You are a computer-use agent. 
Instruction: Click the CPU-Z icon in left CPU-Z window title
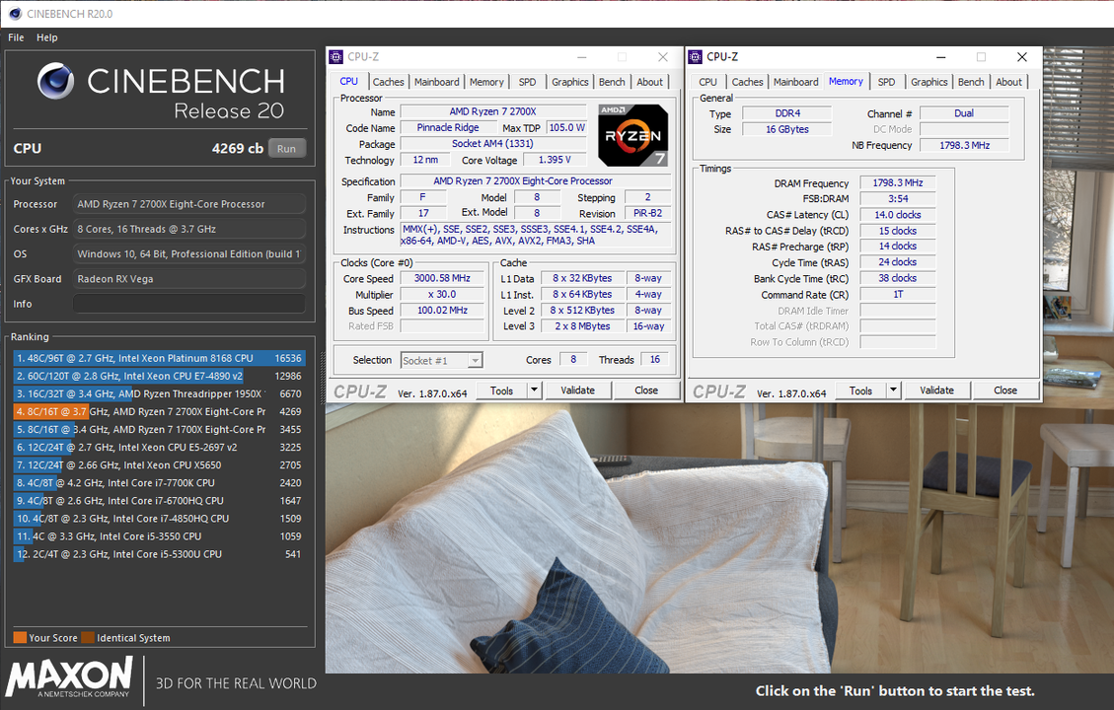(336, 57)
